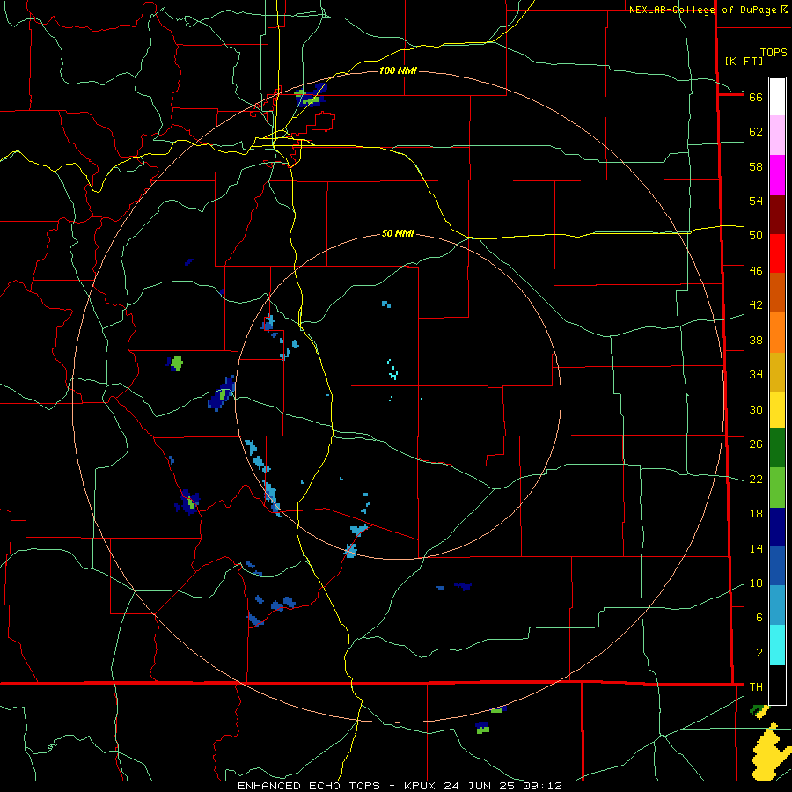The width and height of the screenshot is (792, 792).
Task: Click the '58' legend value
Action: click(x=756, y=166)
